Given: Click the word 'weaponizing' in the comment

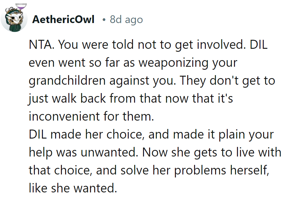Looking at the screenshot, I should 173,63.
